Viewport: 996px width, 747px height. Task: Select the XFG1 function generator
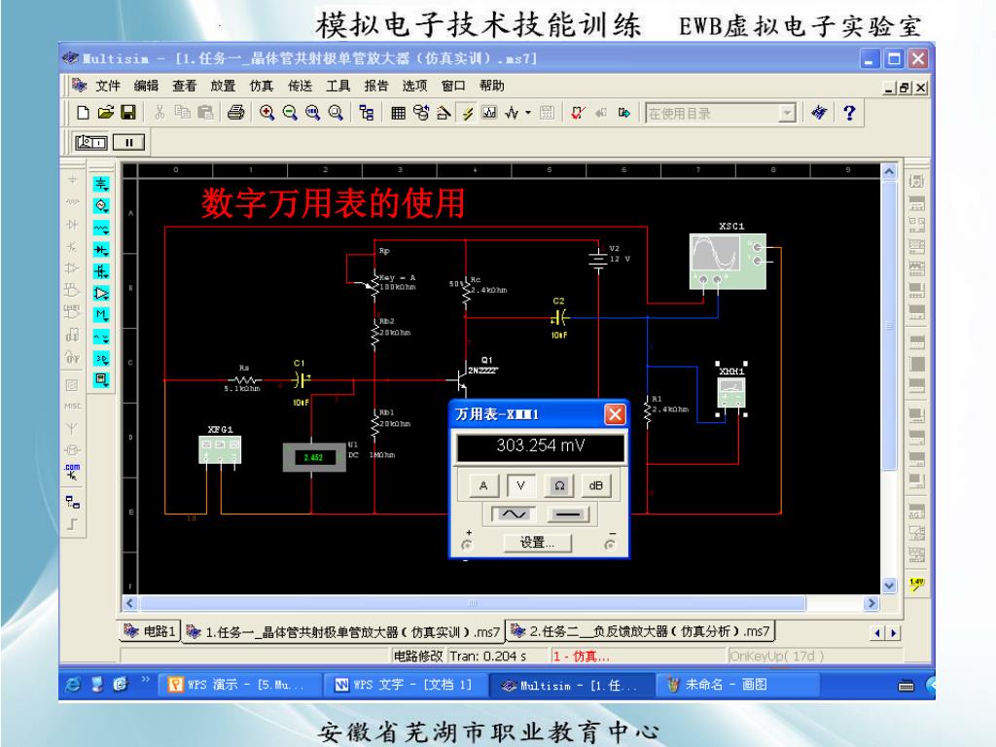click(220, 449)
